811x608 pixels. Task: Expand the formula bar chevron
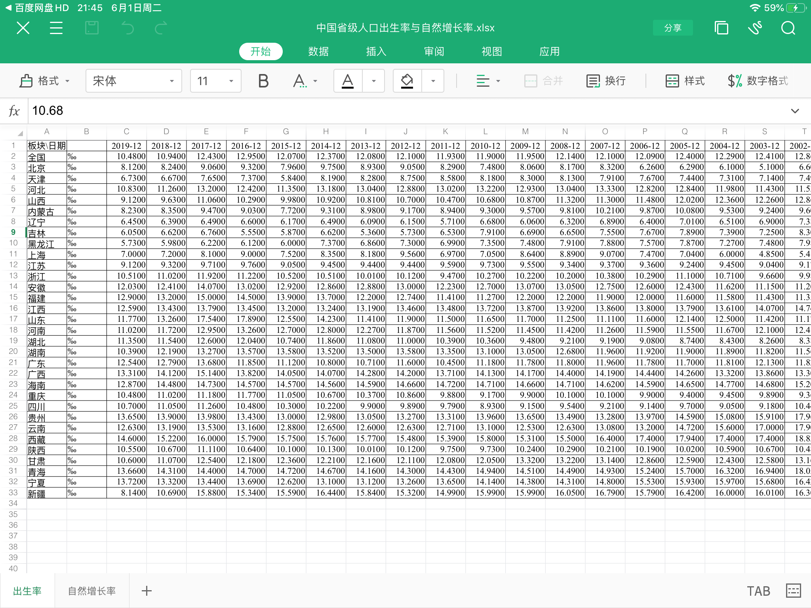tap(795, 111)
